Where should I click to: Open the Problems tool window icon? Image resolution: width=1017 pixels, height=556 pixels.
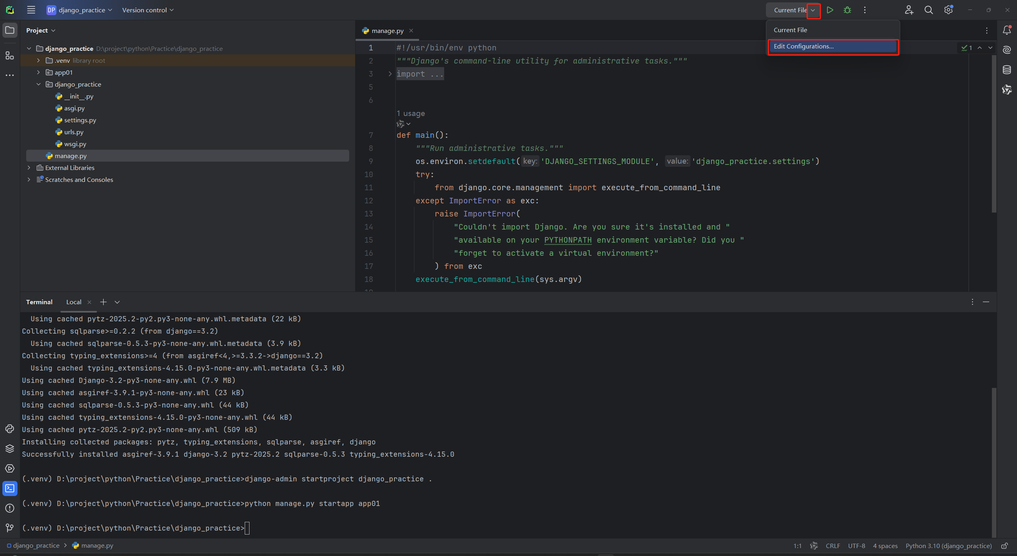click(10, 508)
